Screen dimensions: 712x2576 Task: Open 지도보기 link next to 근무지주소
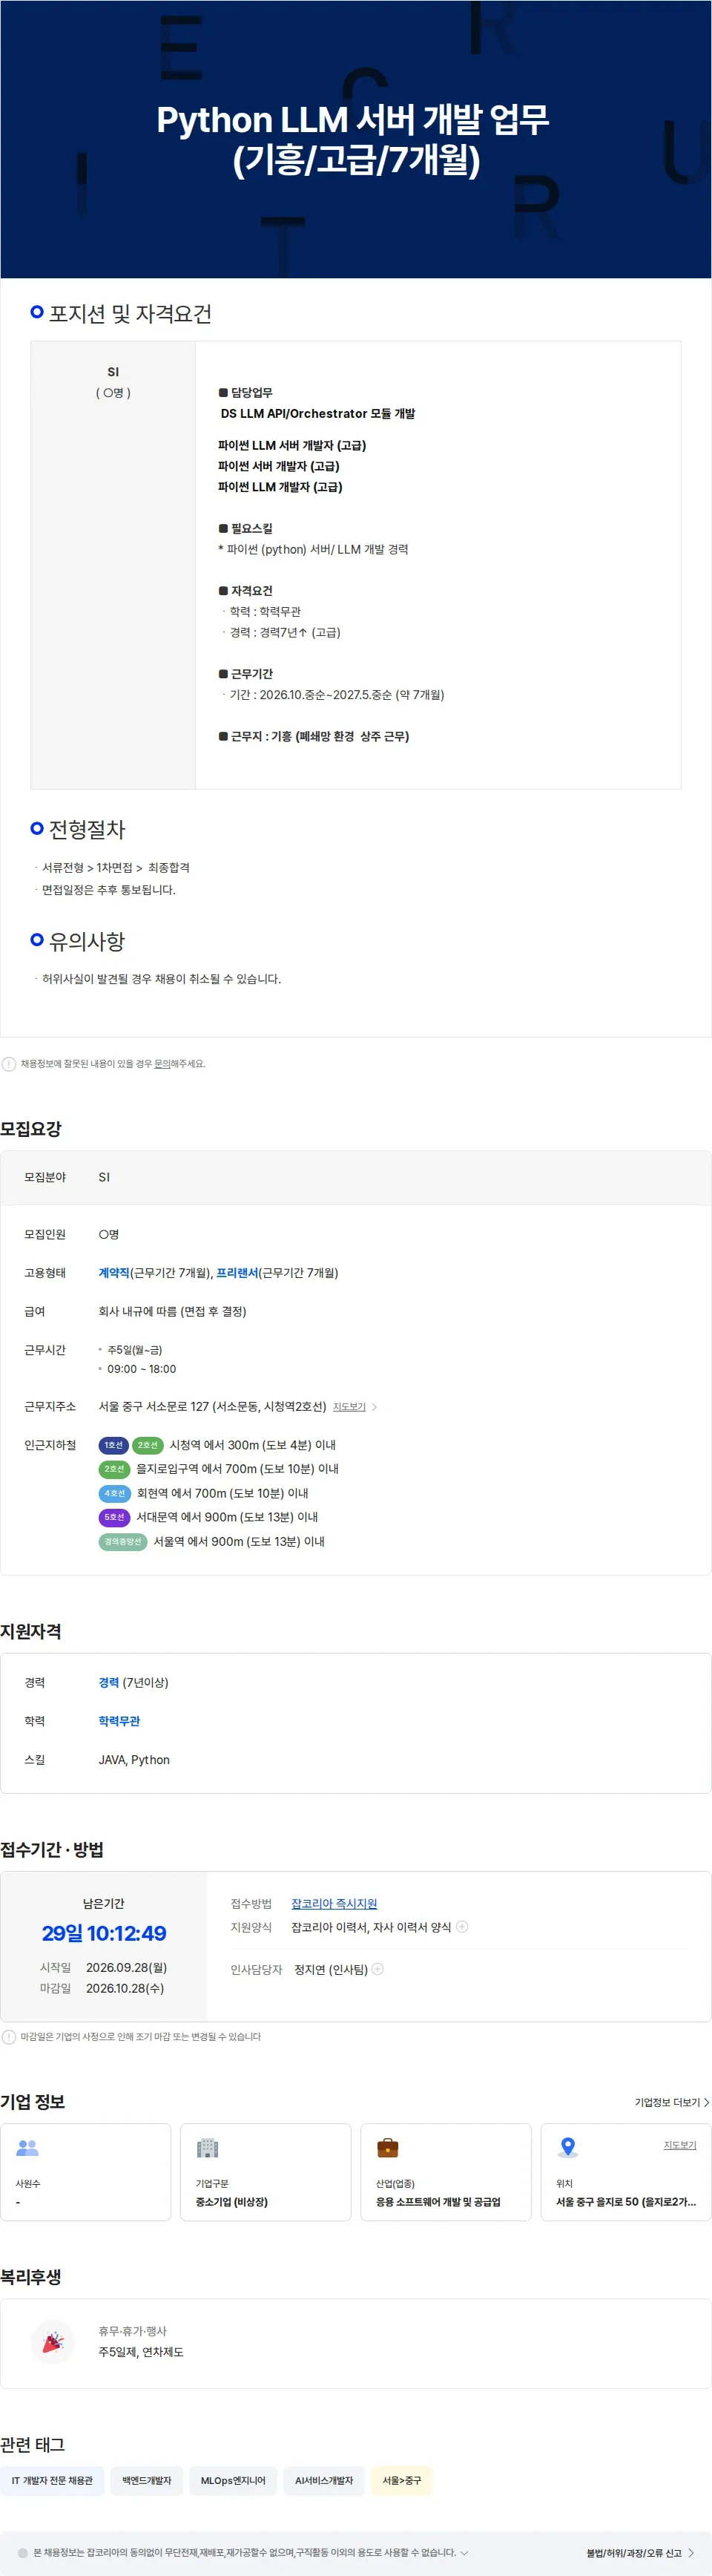tap(349, 1407)
